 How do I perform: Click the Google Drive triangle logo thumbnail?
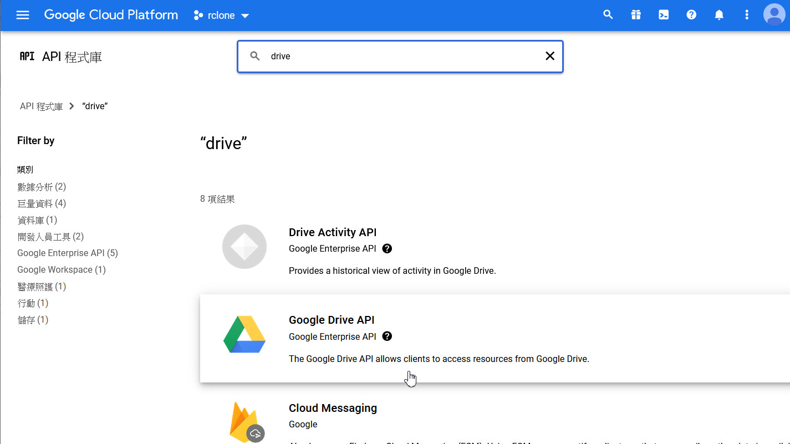coord(244,335)
